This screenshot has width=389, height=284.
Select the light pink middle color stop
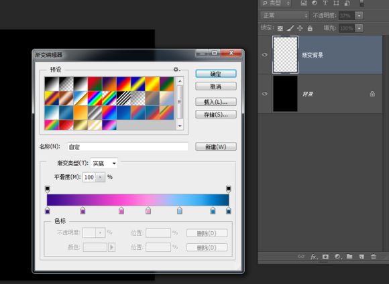tap(148, 210)
